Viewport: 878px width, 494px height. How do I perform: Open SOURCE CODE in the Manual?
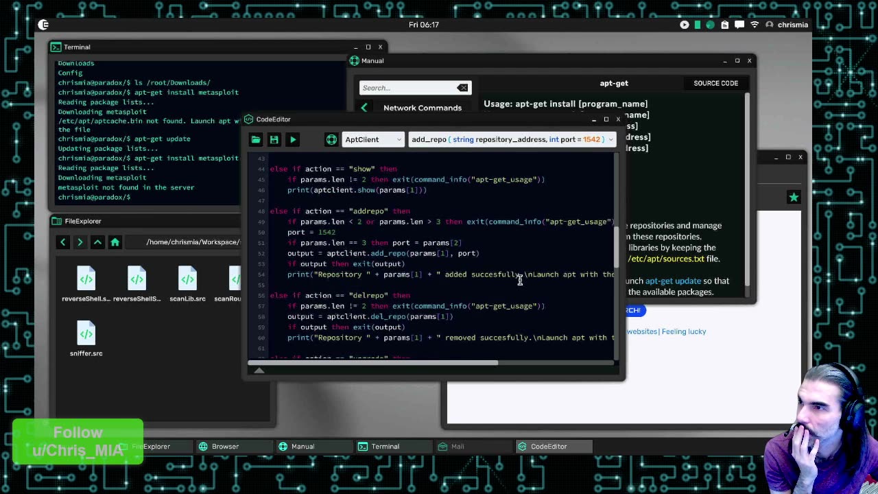pyautogui.click(x=715, y=83)
